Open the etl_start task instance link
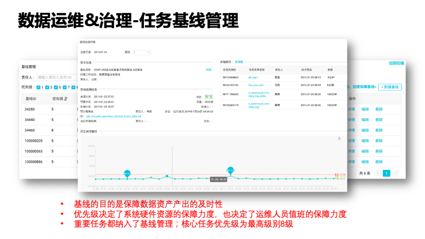The width and height of the screenshot is (425, 239). click(253, 77)
